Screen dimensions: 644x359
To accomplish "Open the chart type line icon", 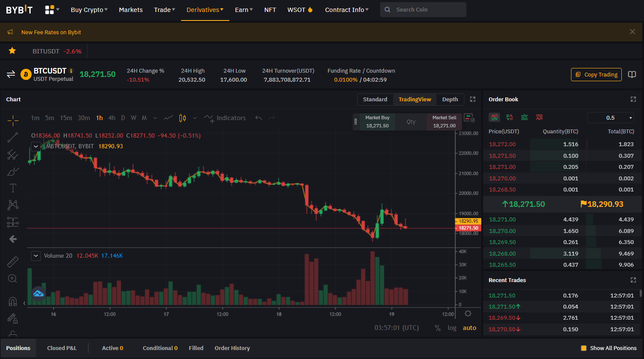I will pos(169,118).
